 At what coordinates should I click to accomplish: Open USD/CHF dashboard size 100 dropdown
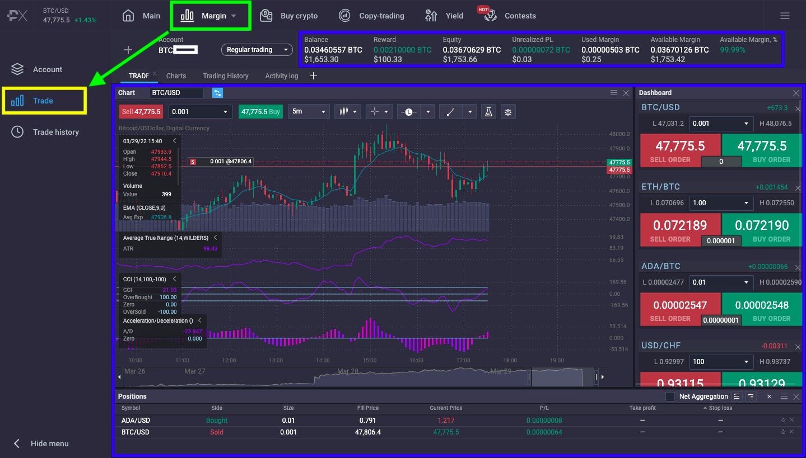tap(721, 362)
